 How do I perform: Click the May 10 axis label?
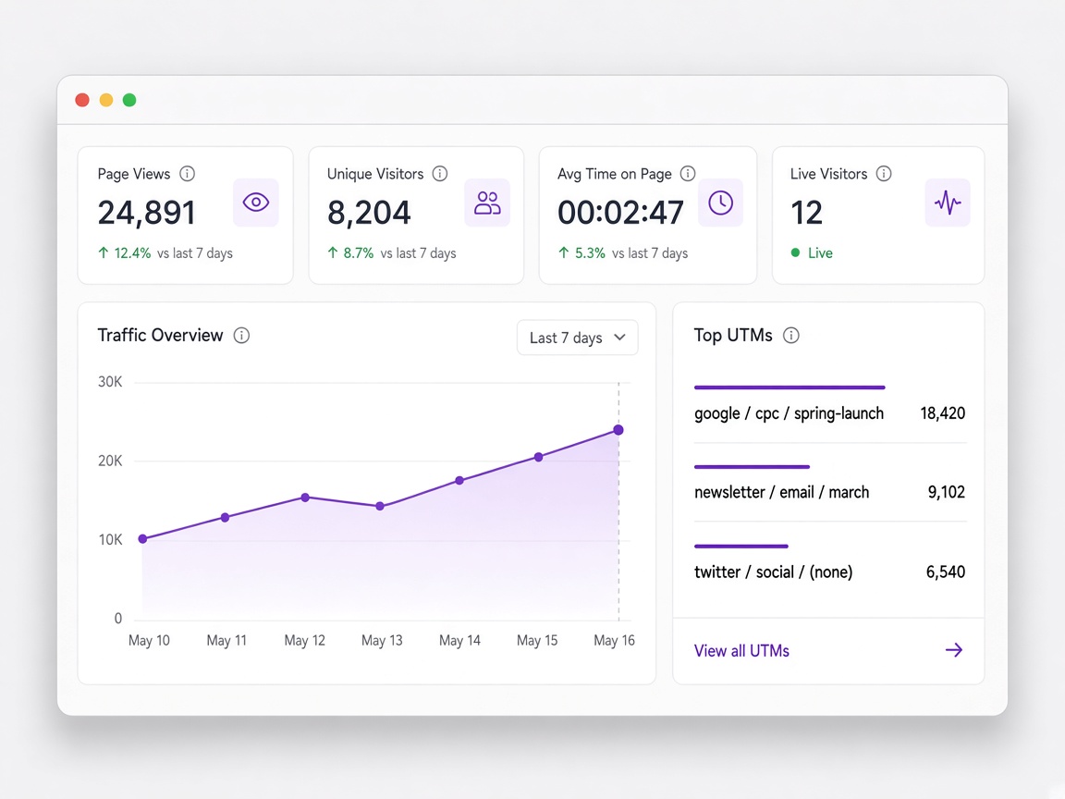(x=149, y=640)
